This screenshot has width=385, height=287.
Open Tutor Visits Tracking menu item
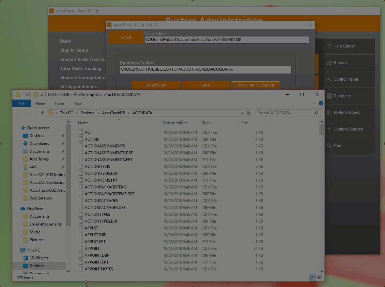pyautogui.click(x=81, y=69)
